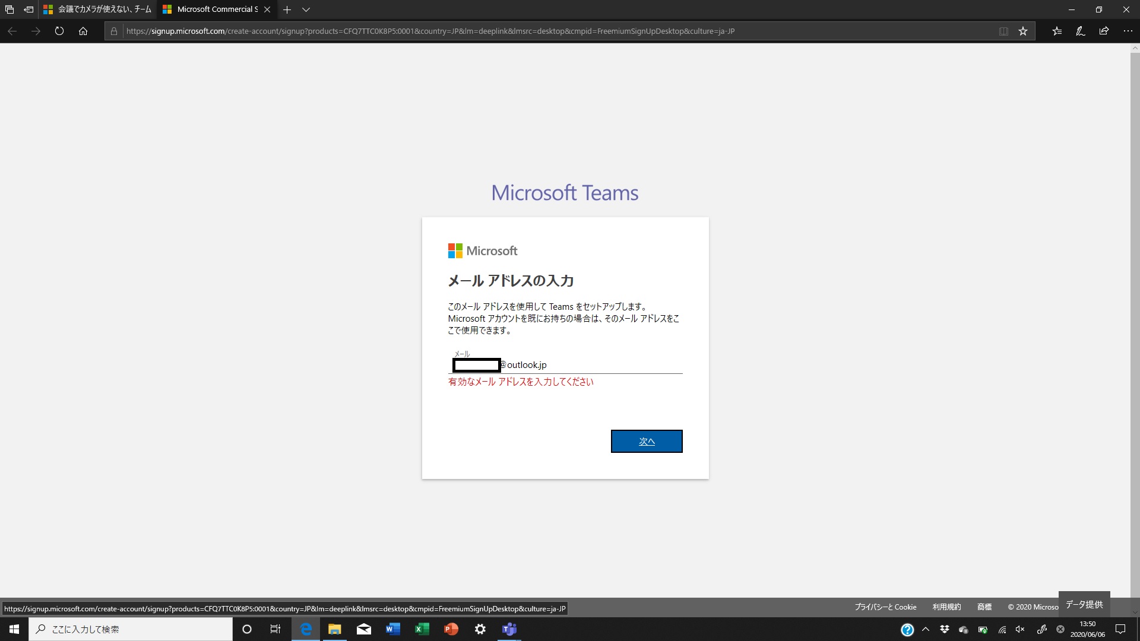
Task: Launch Word from the taskbar
Action: click(393, 629)
